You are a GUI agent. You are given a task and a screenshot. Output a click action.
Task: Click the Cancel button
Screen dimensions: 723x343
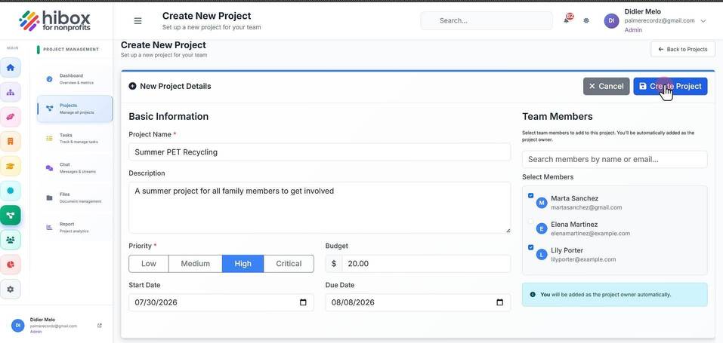pos(607,86)
